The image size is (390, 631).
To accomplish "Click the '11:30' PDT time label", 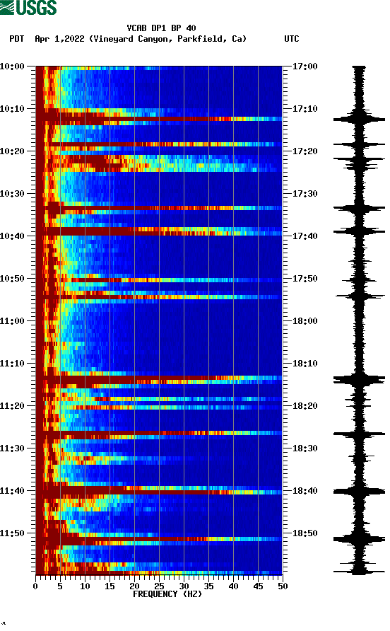I will (x=13, y=448).
